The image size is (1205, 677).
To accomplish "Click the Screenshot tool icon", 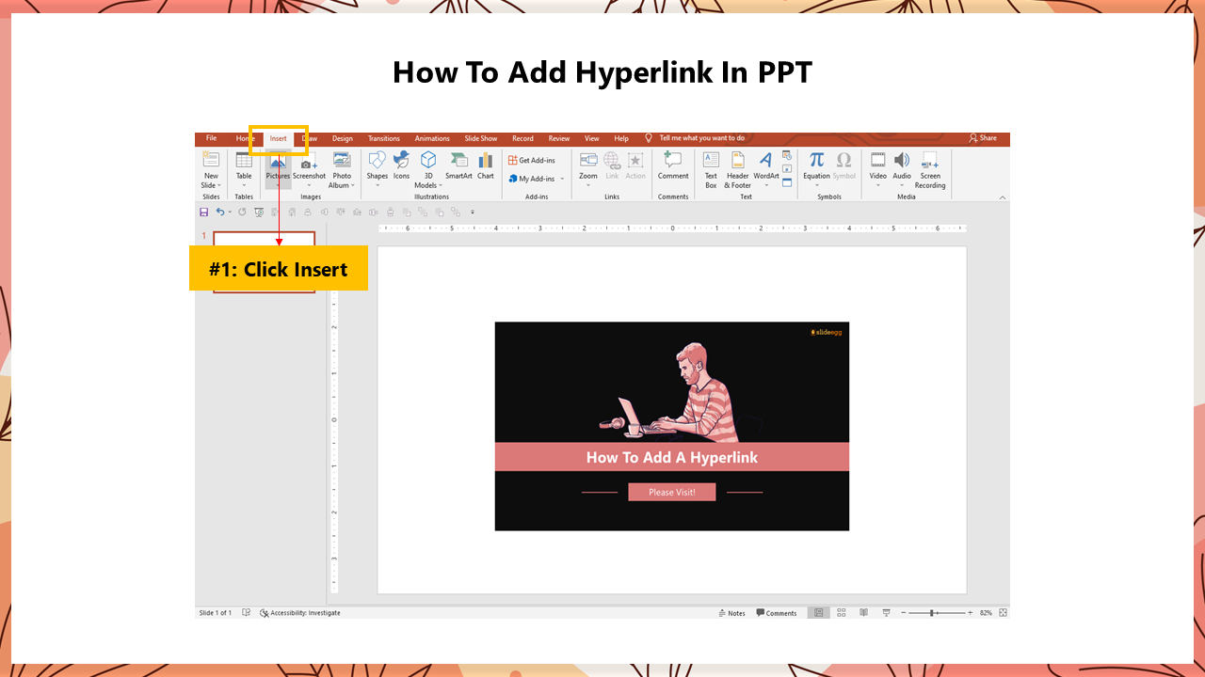I will pos(309,162).
